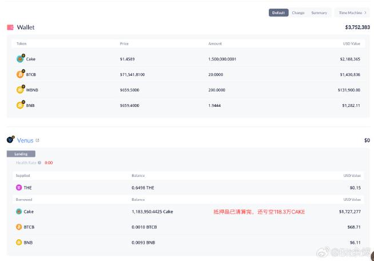Viewport: 374px width, 261px height.
Task: Click the borrowed BNB value $6.11
Action: (x=355, y=243)
